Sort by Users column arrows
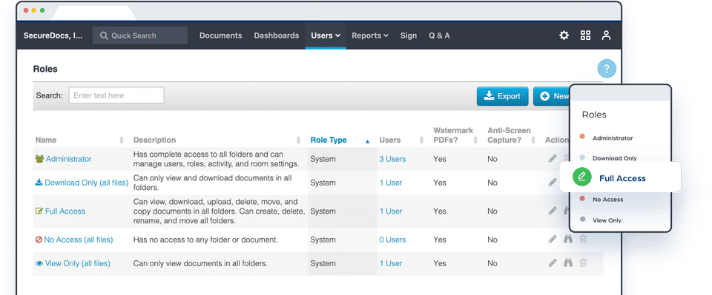The height and width of the screenshot is (295, 712). click(x=421, y=140)
